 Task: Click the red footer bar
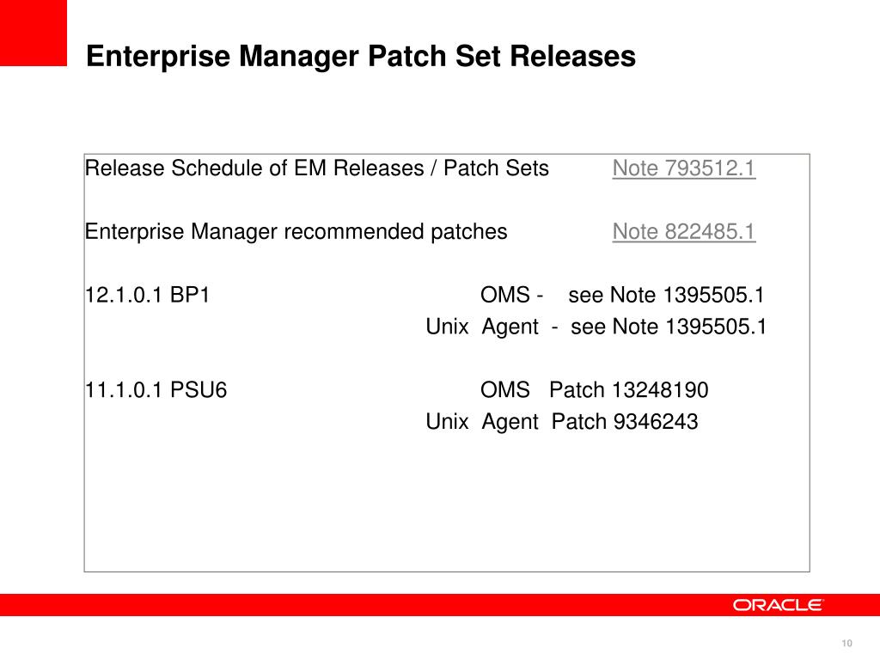440,605
